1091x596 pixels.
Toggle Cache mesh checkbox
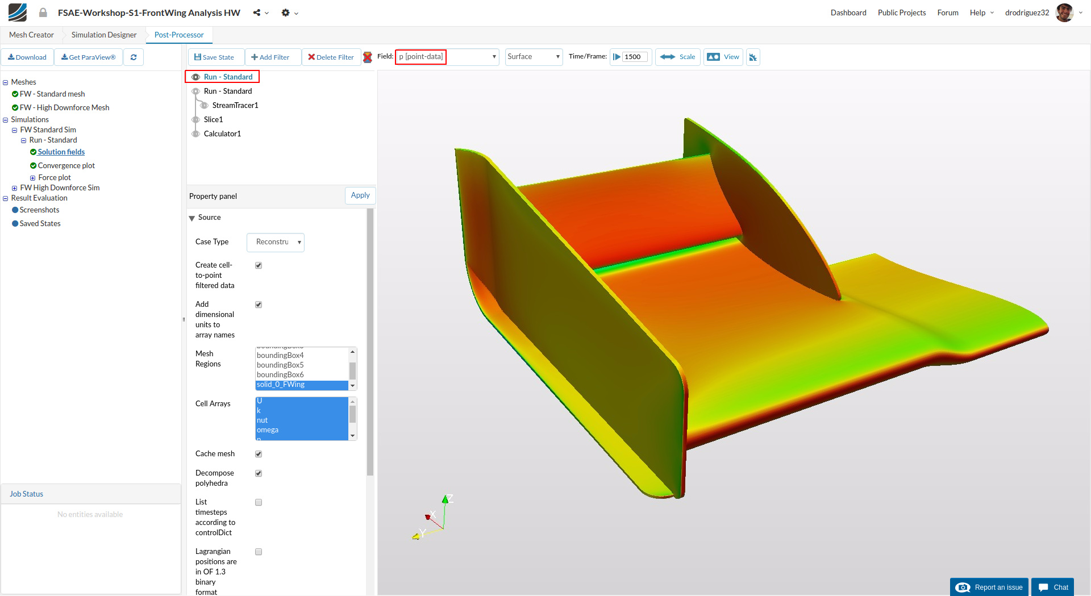[259, 454]
